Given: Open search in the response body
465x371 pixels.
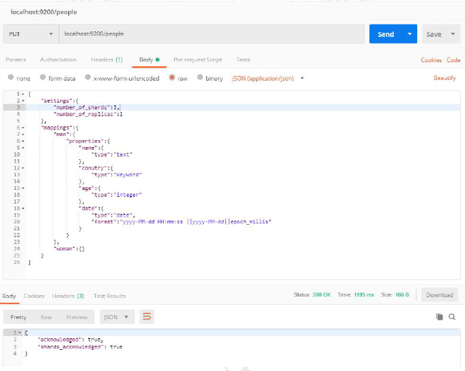Looking at the screenshot, I should tap(451, 317).
